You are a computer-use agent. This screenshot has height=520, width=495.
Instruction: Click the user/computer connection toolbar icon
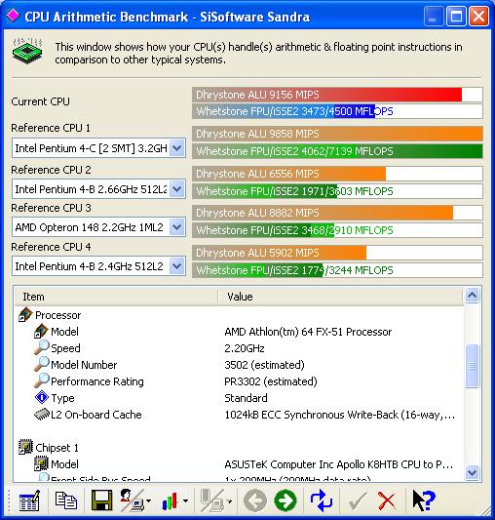[132, 500]
